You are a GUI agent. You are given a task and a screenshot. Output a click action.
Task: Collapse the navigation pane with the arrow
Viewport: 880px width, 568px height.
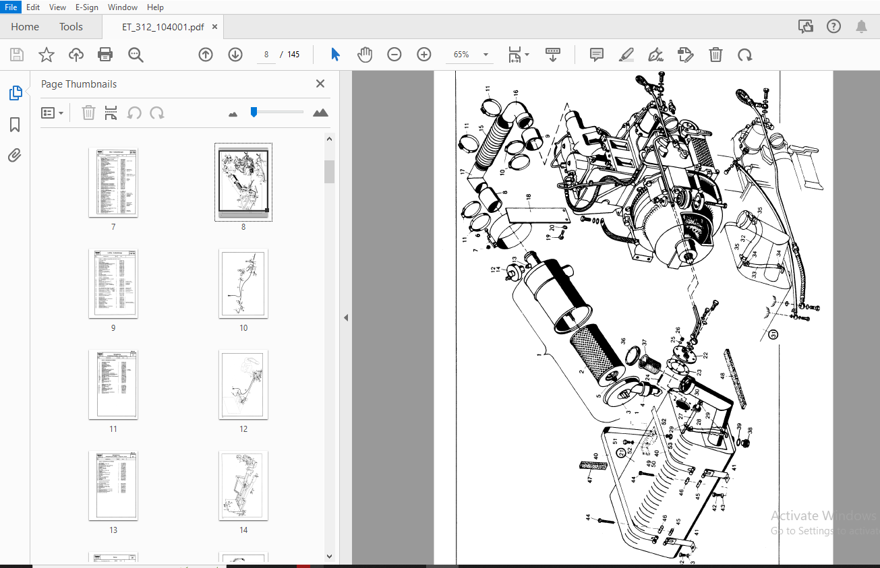pos(346,317)
